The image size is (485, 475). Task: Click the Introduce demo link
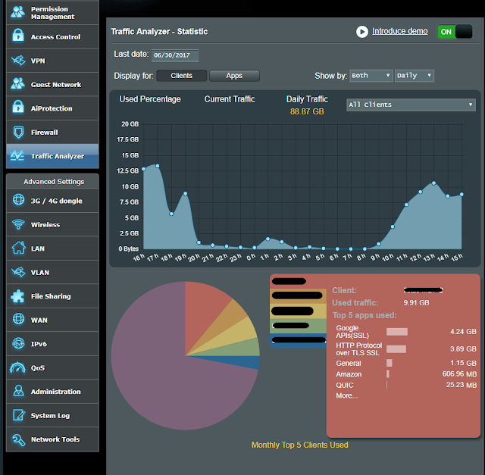399,31
